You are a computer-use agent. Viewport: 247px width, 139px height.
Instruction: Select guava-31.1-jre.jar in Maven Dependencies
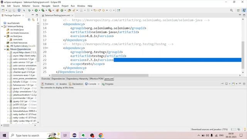pos(22,88)
